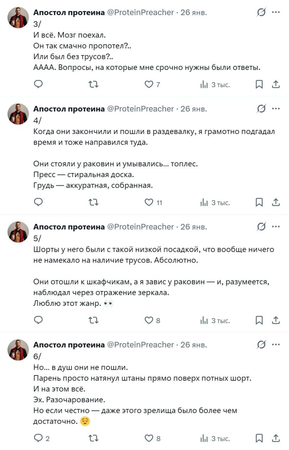Open more options menu on tweet 6/

(x=276, y=345)
